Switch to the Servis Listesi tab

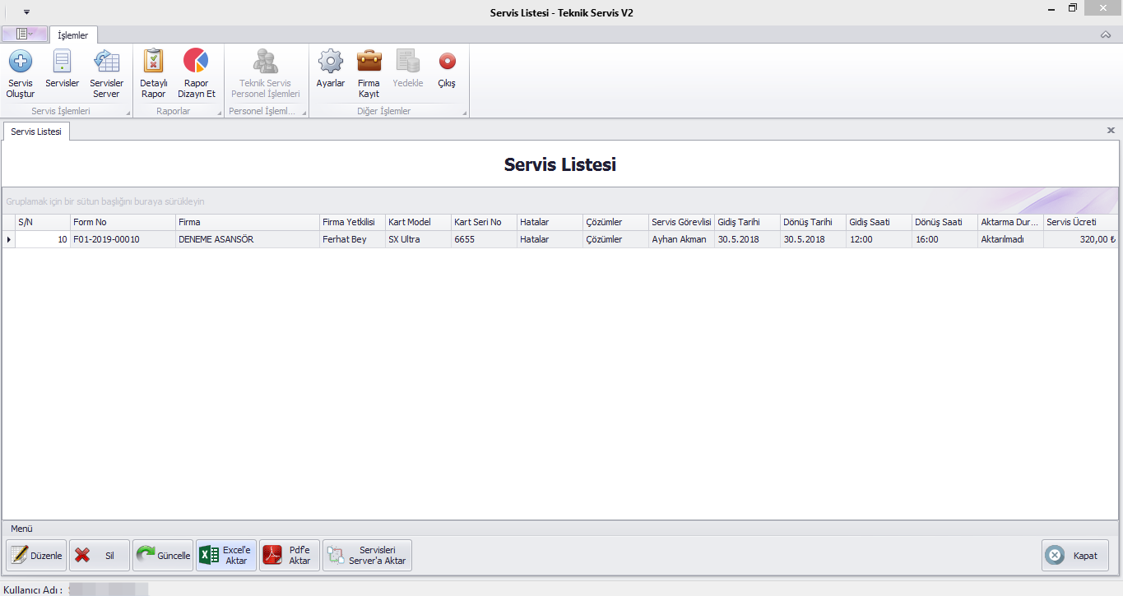coord(36,132)
